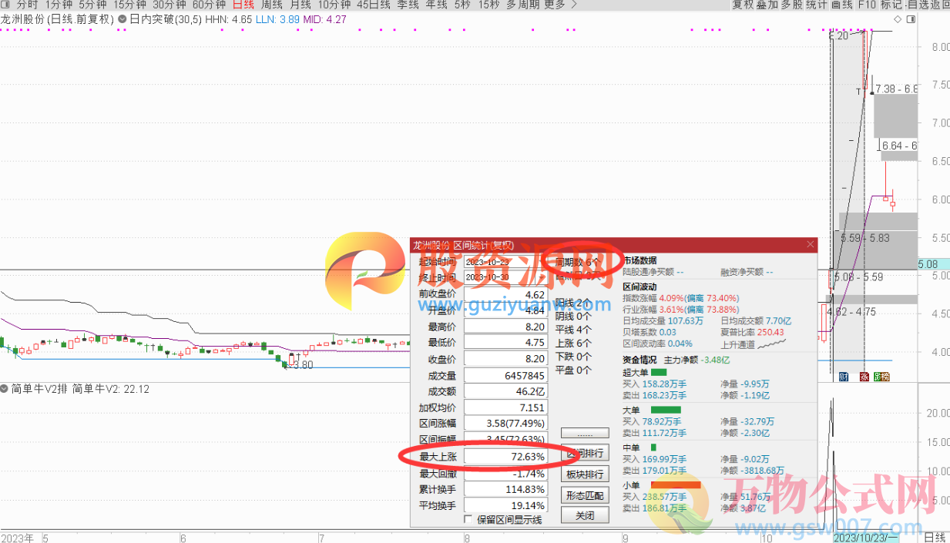The height and width of the screenshot is (543, 950).
Task: Switch to the 5分钟 period tab
Action: click(92, 5)
